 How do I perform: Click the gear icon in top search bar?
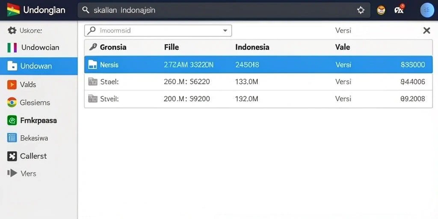tap(361, 10)
